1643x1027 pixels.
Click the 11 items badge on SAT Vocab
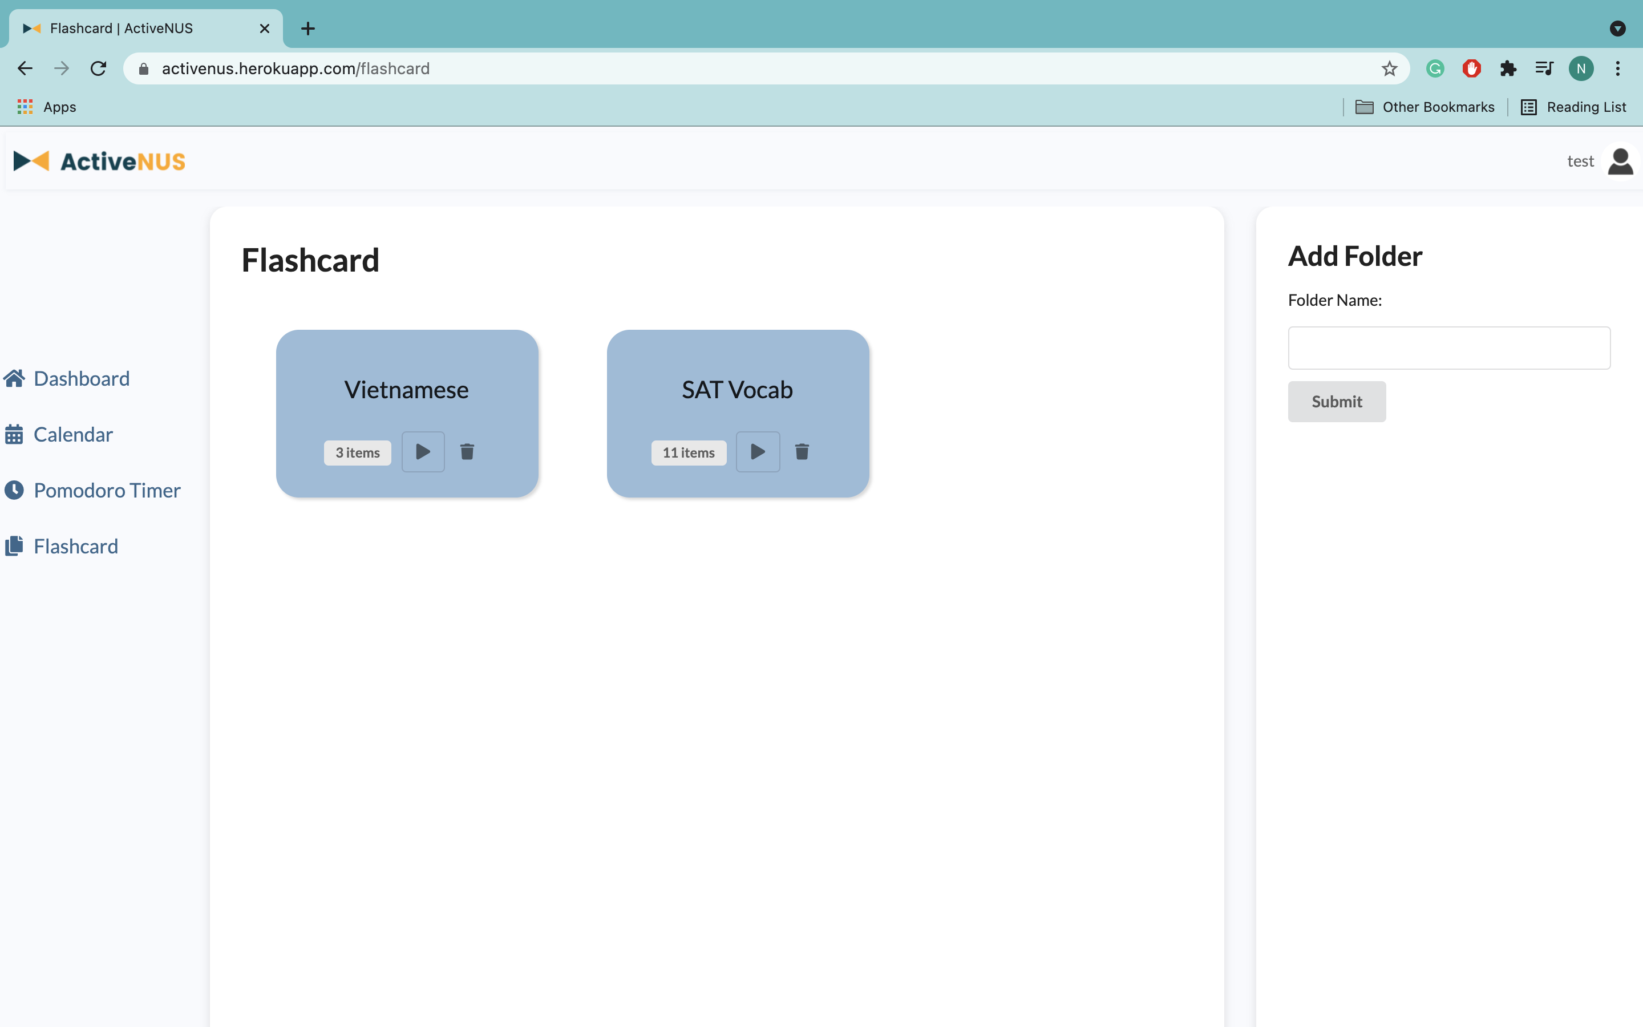pos(689,452)
